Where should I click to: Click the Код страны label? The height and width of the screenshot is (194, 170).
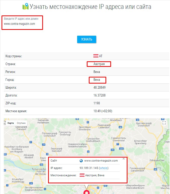pyautogui.click(x=14, y=56)
